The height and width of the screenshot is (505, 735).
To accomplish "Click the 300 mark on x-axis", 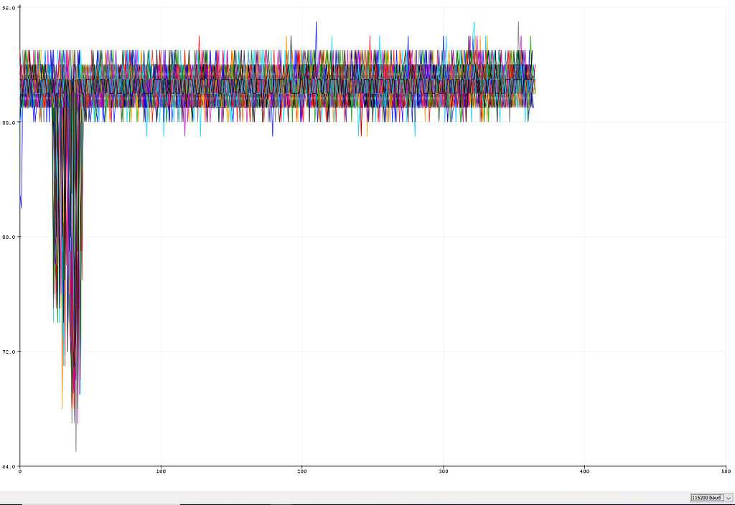I will tap(444, 472).
